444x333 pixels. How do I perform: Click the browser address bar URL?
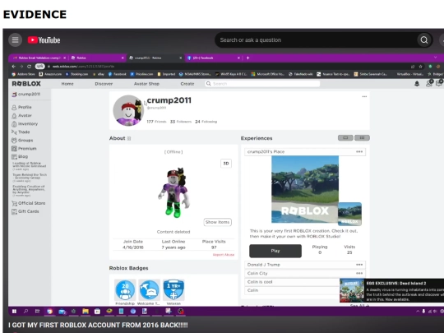pyautogui.click(x=83, y=67)
